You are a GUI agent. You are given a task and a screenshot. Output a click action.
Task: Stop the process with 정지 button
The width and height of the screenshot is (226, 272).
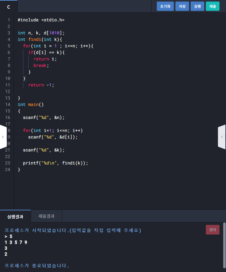[212, 230]
